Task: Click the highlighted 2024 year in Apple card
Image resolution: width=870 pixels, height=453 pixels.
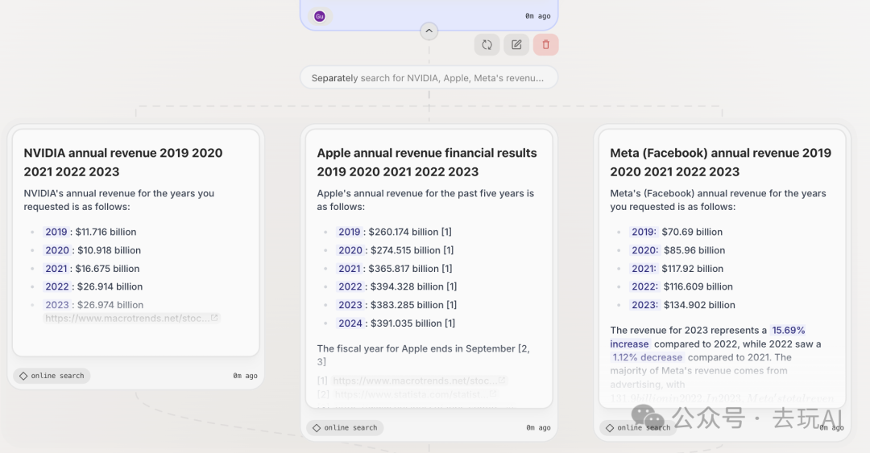Action: (350, 323)
